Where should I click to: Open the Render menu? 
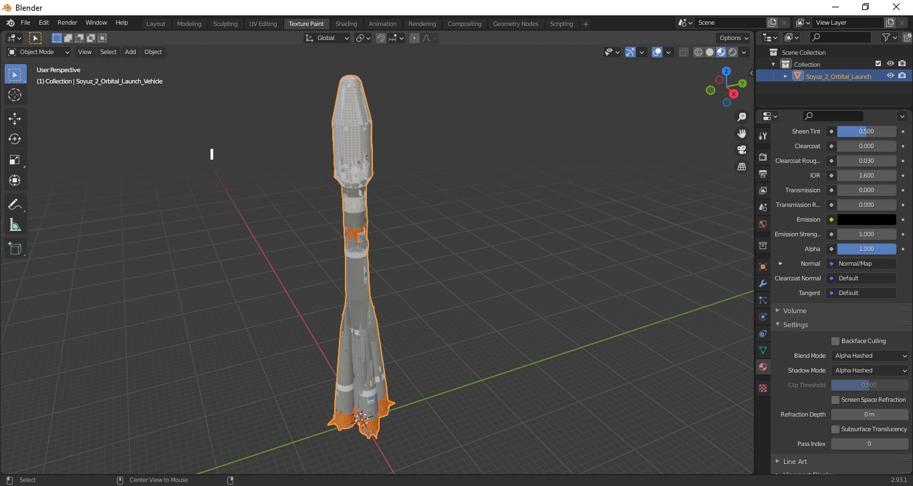(67, 23)
